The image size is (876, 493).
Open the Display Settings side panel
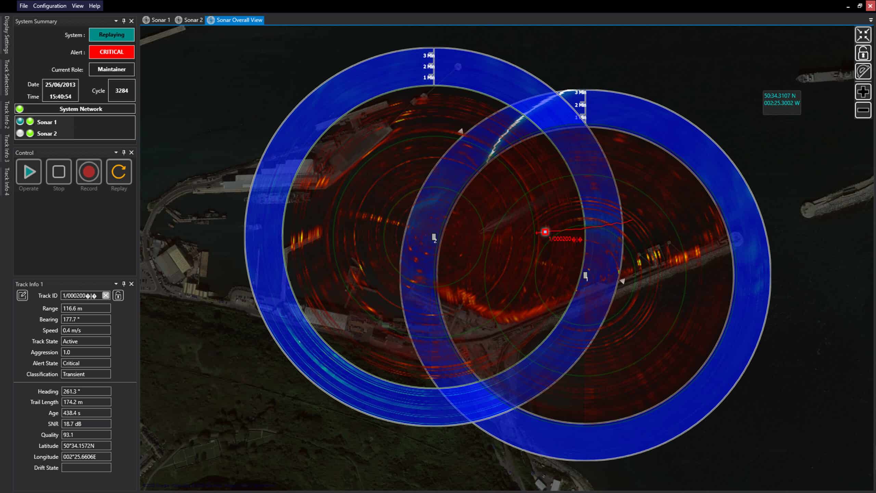pos(7,35)
